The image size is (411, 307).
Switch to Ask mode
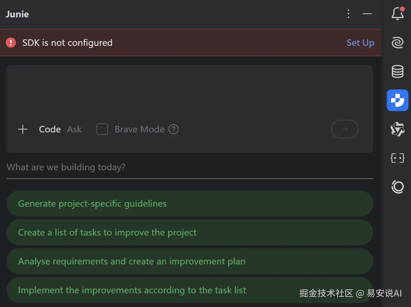point(74,129)
